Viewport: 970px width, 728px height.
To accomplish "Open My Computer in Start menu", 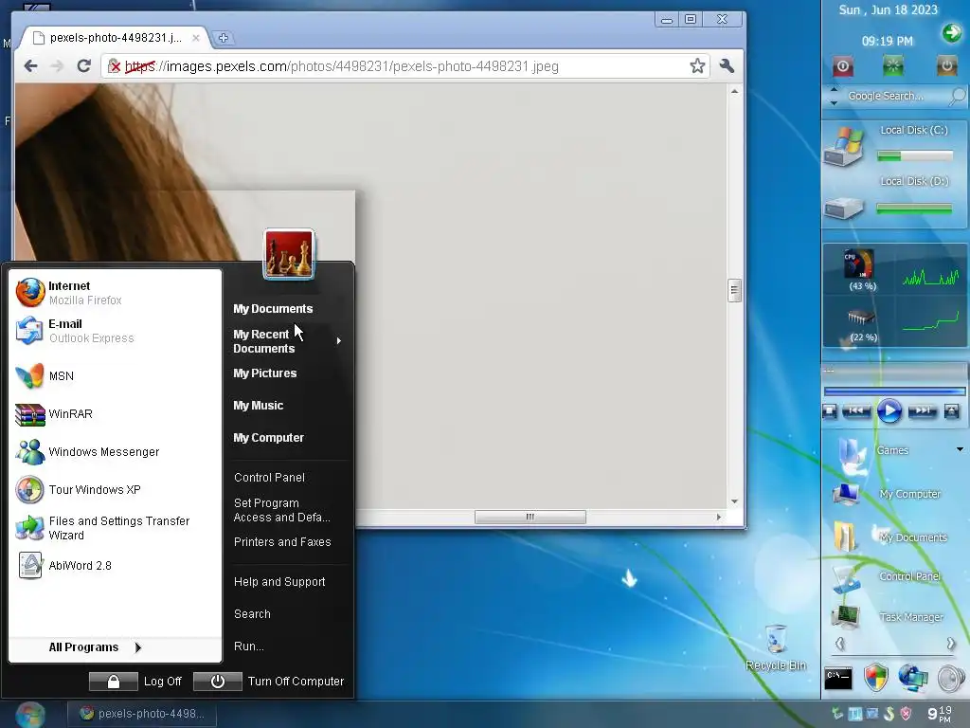I will 268,438.
